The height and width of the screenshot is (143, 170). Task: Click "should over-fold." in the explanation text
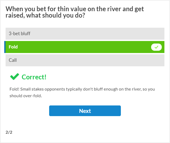(26, 96)
